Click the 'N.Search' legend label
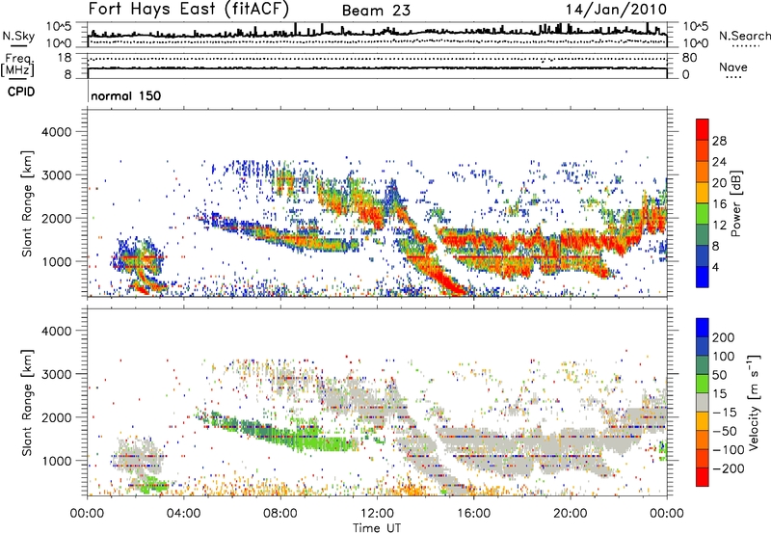771x534 pixels. click(744, 36)
